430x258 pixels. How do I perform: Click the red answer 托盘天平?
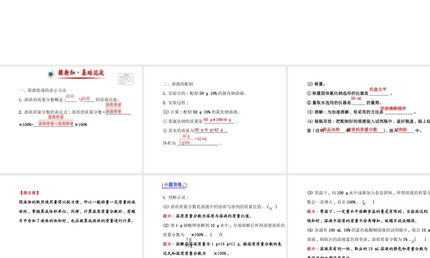coord(378,89)
